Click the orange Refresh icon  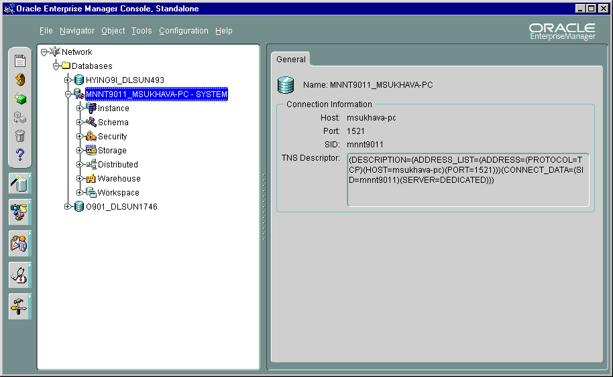[20, 80]
